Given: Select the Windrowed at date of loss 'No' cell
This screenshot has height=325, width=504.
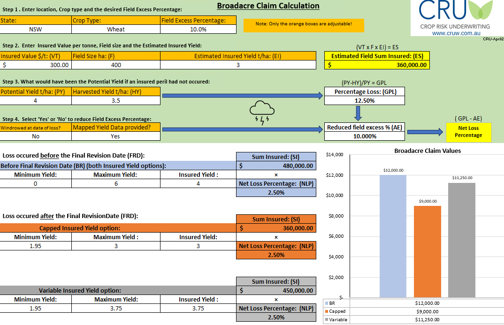Looking at the screenshot, I should (x=36, y=136).
